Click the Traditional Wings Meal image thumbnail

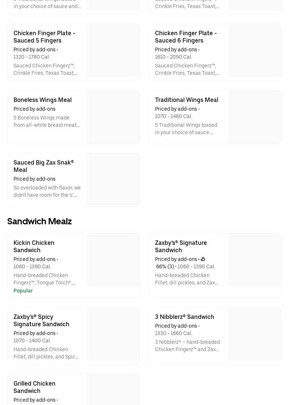(x=255, y=117)
